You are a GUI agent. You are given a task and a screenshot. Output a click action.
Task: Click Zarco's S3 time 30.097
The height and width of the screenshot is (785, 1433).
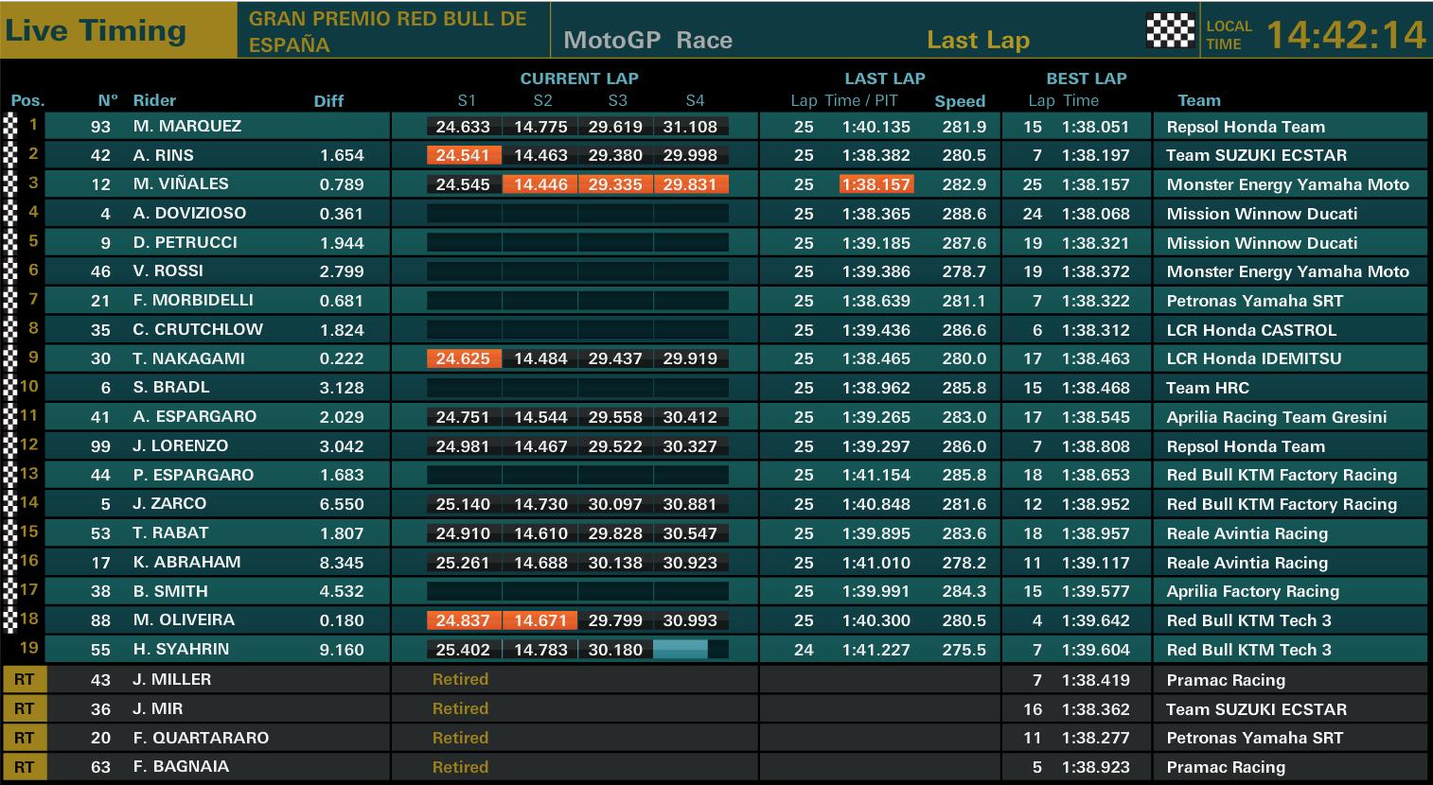(615, 503)
